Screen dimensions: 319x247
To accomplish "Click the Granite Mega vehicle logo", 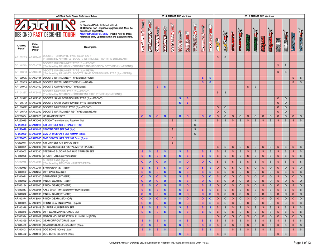I will pos(157,39).
